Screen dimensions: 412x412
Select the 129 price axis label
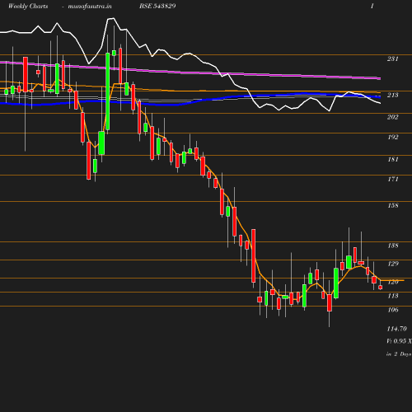[393, 264]
